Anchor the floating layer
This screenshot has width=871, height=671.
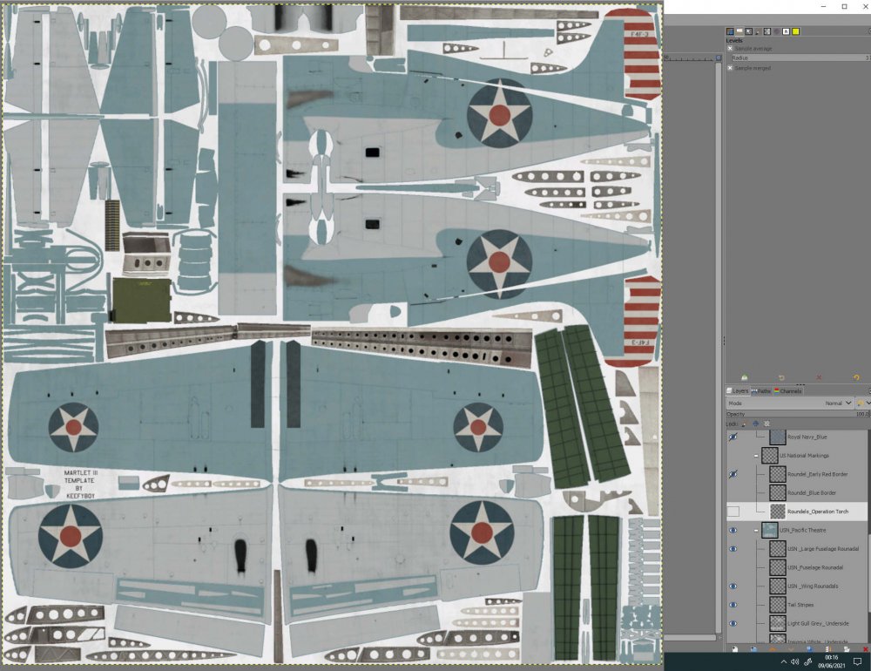click(x=828, y=648)
